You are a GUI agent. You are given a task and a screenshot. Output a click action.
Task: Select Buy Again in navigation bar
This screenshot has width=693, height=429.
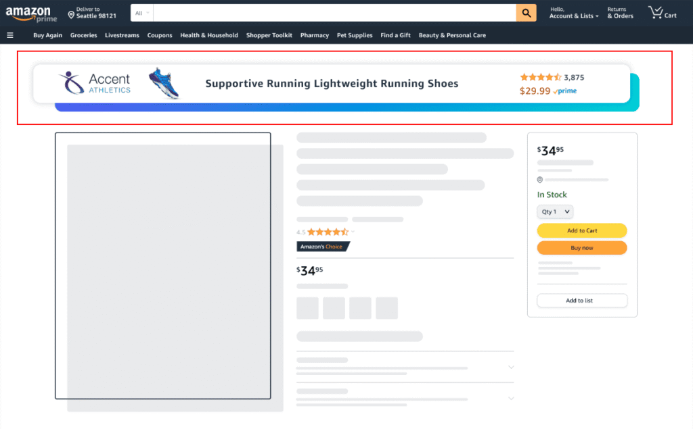(x=48, y=35)
